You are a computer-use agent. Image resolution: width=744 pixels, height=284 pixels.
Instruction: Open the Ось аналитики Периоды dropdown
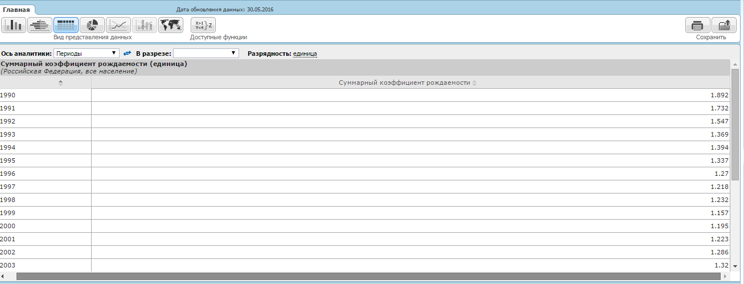tap(87, 53)
